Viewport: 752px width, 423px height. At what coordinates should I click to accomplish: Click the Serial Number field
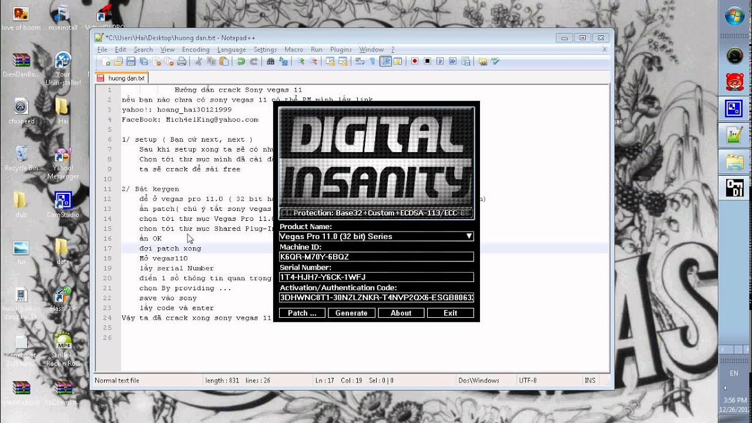(x=376, y=277)
